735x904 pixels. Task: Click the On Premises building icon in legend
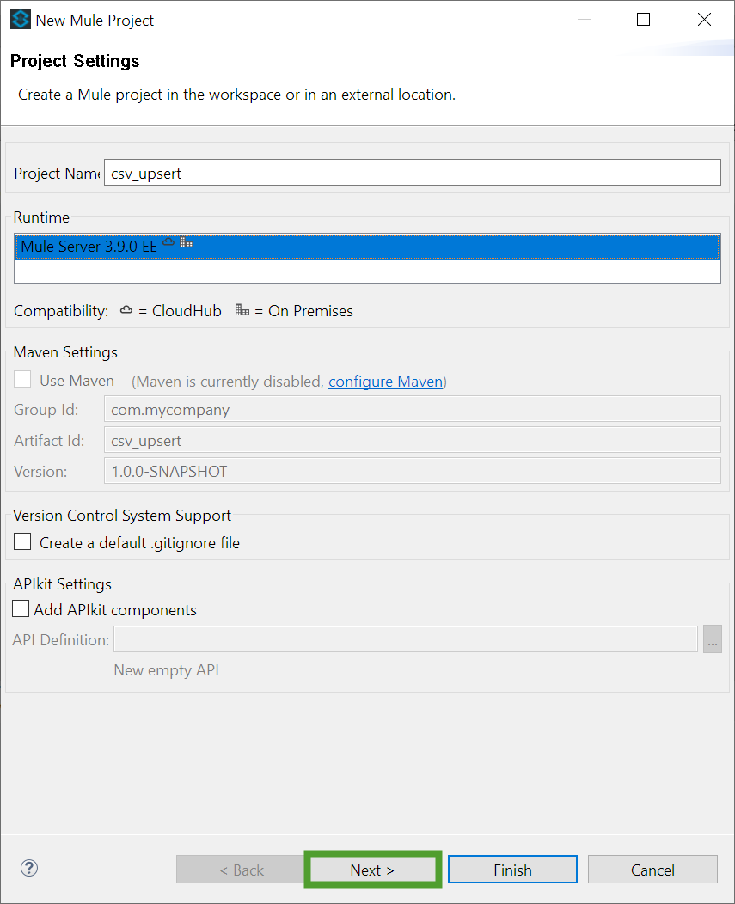point(242,310)
